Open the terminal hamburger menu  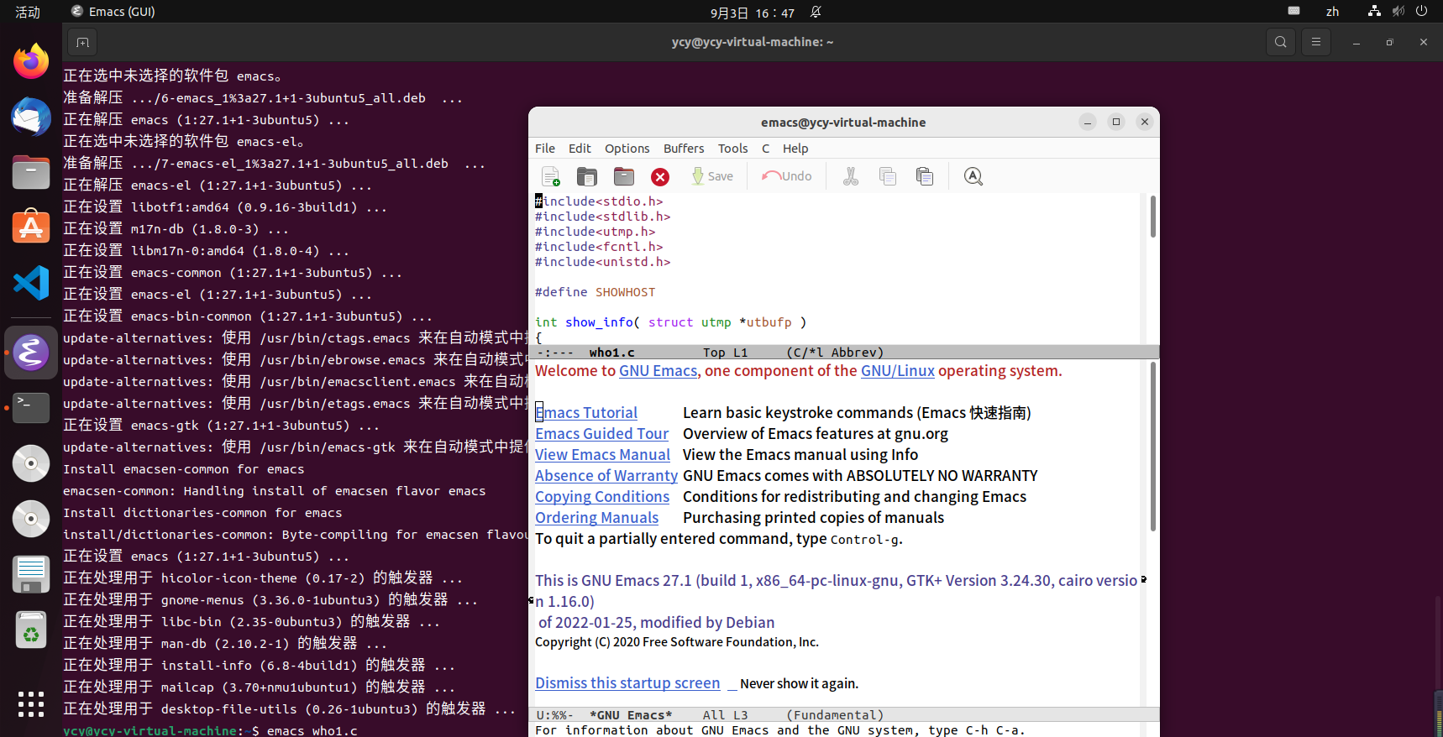(1316, 42)
